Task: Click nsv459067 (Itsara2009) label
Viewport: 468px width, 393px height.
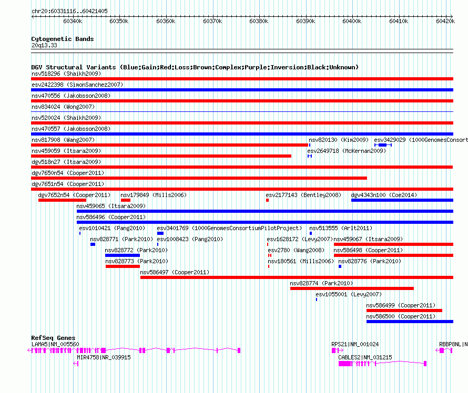Action: (x=368, y=239)
